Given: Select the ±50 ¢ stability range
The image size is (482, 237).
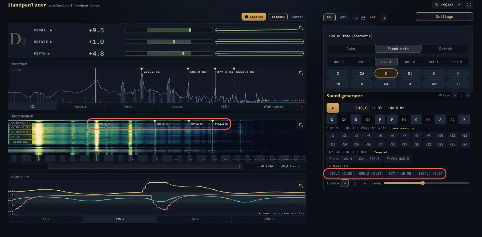Looking at the screenshot, I should 194,219.
